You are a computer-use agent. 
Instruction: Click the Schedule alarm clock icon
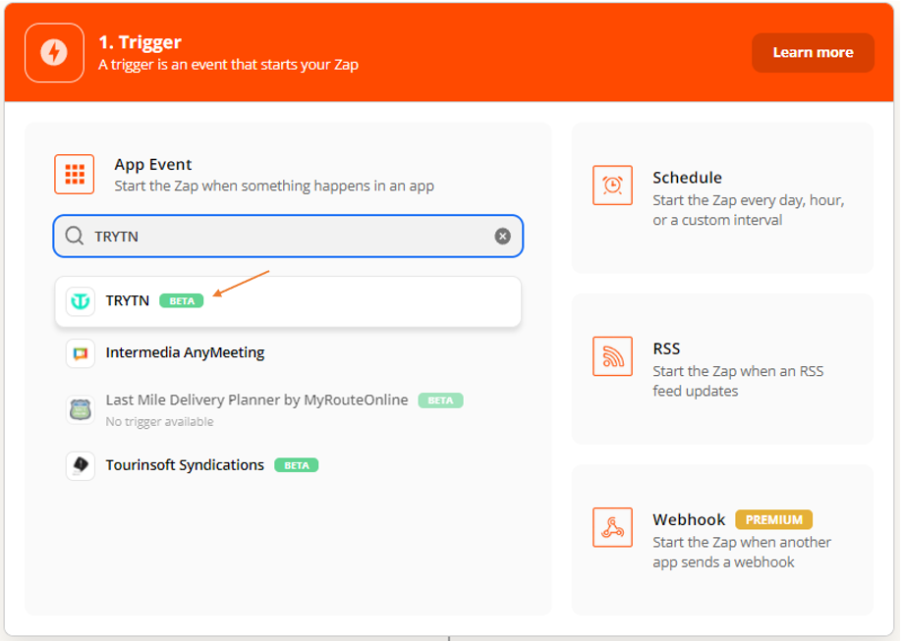(612, 186)
